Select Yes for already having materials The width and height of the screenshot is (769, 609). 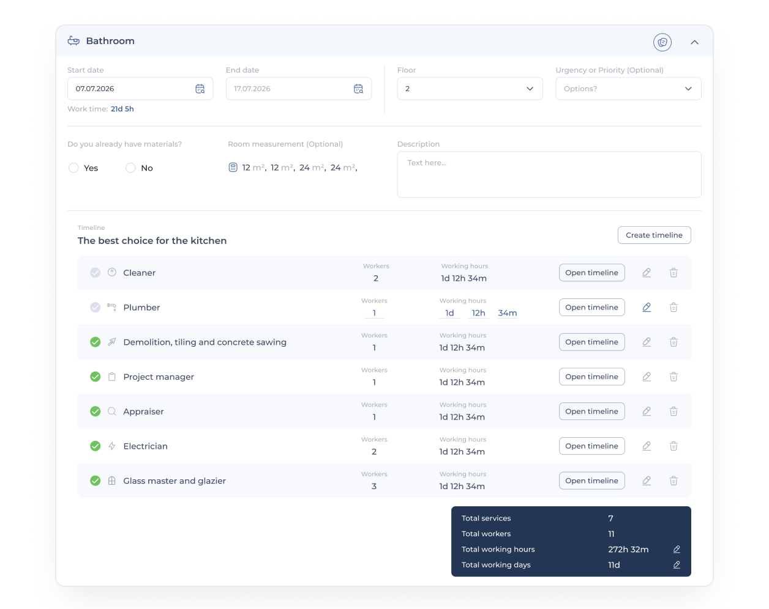pos(73,168)
